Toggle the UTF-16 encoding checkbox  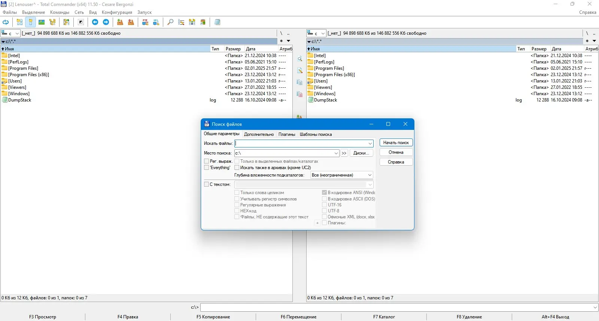pos(325,205)
